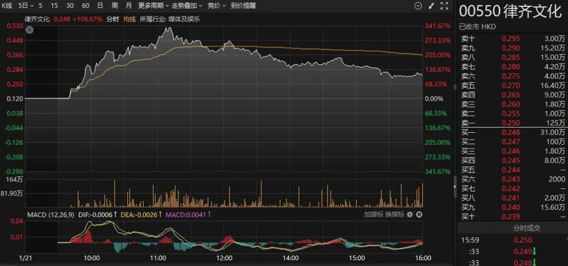Select the 卖九 0.290 order row

[513, 48]
